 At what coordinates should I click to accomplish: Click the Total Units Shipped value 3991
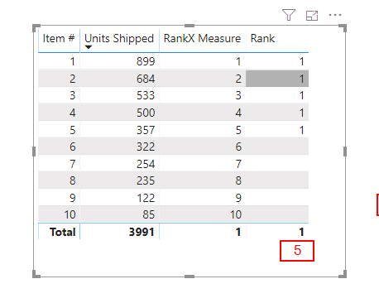(142, 232)
